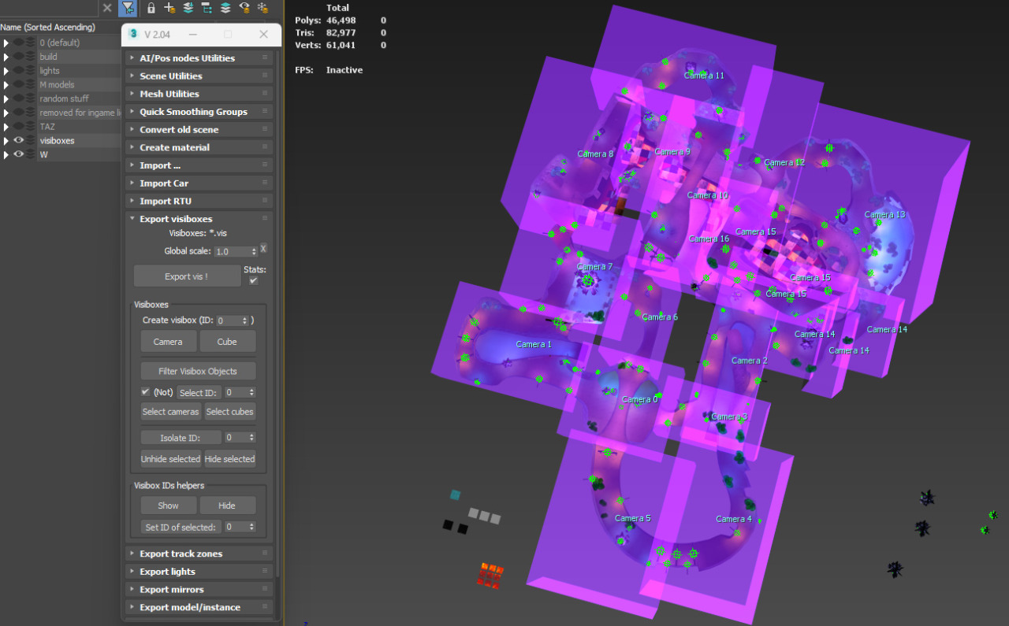
Task: Click the highlighted filter funnel icon
Action: coord(127,8)
